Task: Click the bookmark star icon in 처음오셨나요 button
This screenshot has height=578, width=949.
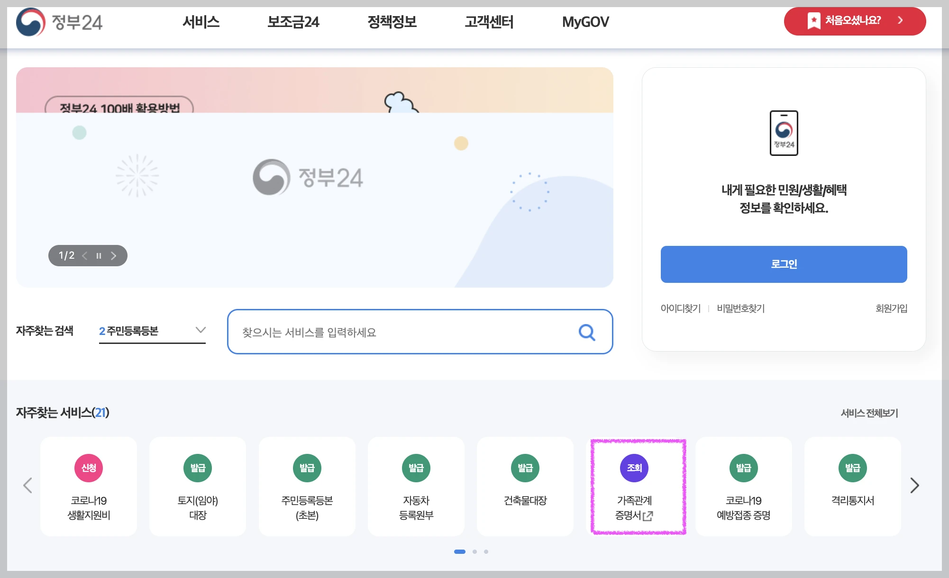Action: click(x=813, y=20)
